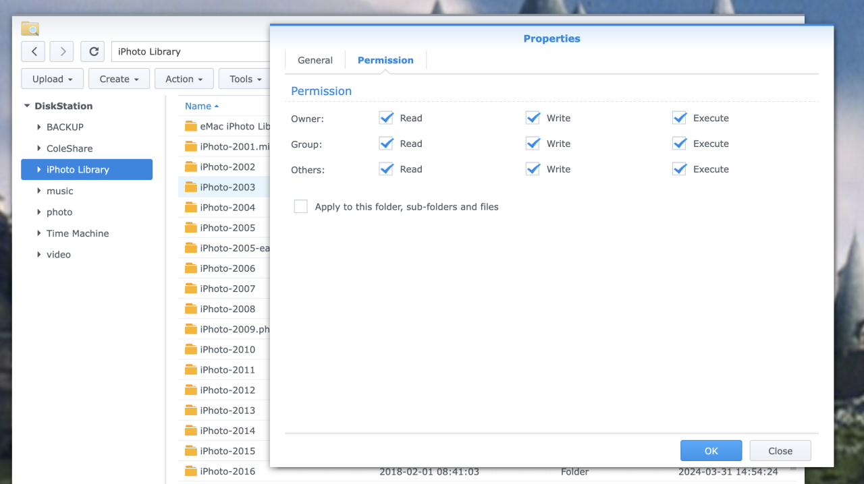This screenshot has height=484, width=864.
Task: Click the iPhoto-2004 folder icon
Action: point(190,208)
